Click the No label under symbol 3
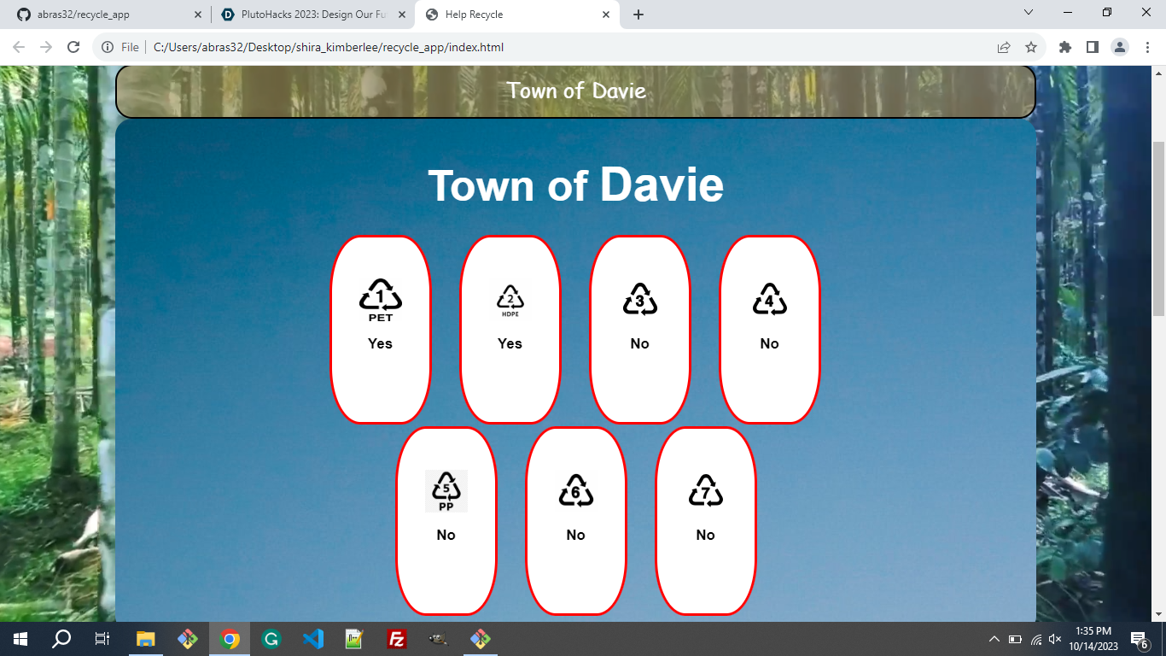The height and width of the screenshot is (656, 1166). [x=640, y=343]
